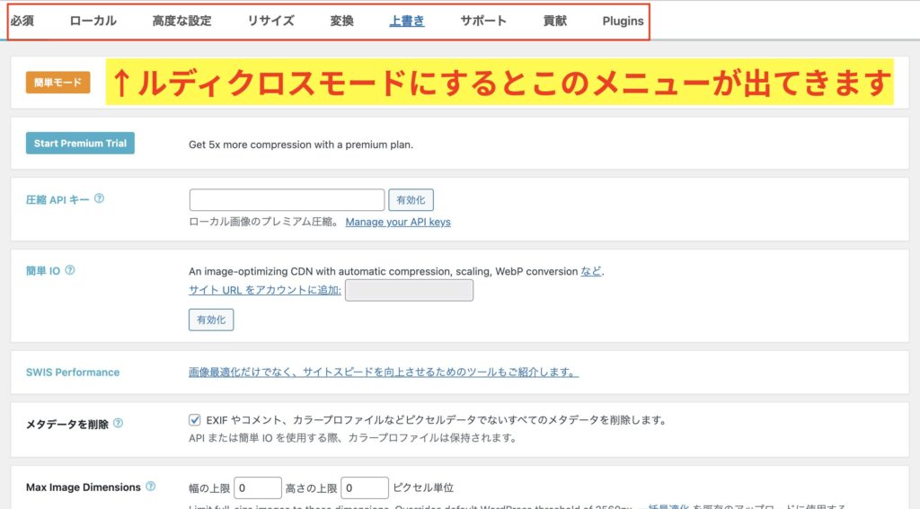Open the 高度な設定 tab
This screenshot has width=920, height=509.
tap(181, 21)
